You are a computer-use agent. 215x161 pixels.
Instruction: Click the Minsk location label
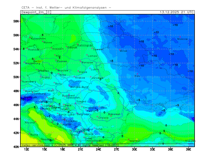tap(124, 51)
